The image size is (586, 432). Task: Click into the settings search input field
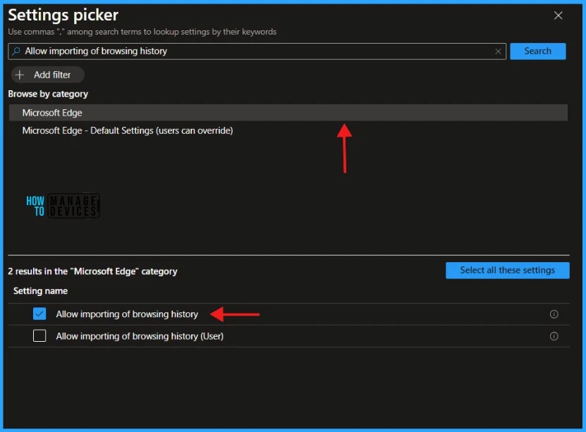[x=257, y=51]
